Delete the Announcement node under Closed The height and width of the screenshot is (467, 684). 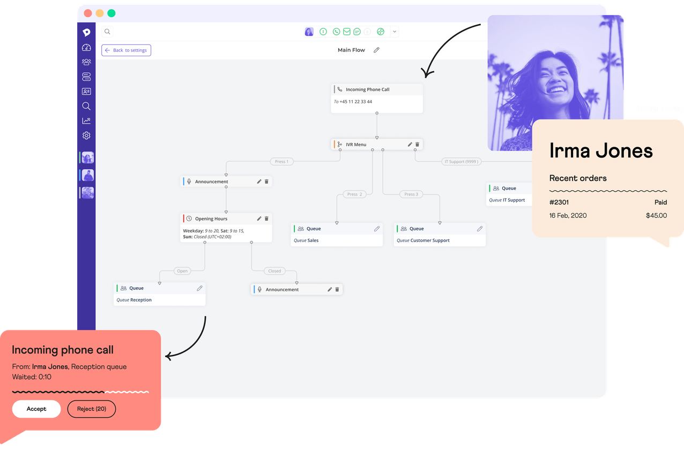337,290
